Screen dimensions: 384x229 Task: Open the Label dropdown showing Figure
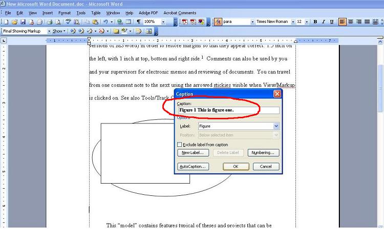[276, 126]
